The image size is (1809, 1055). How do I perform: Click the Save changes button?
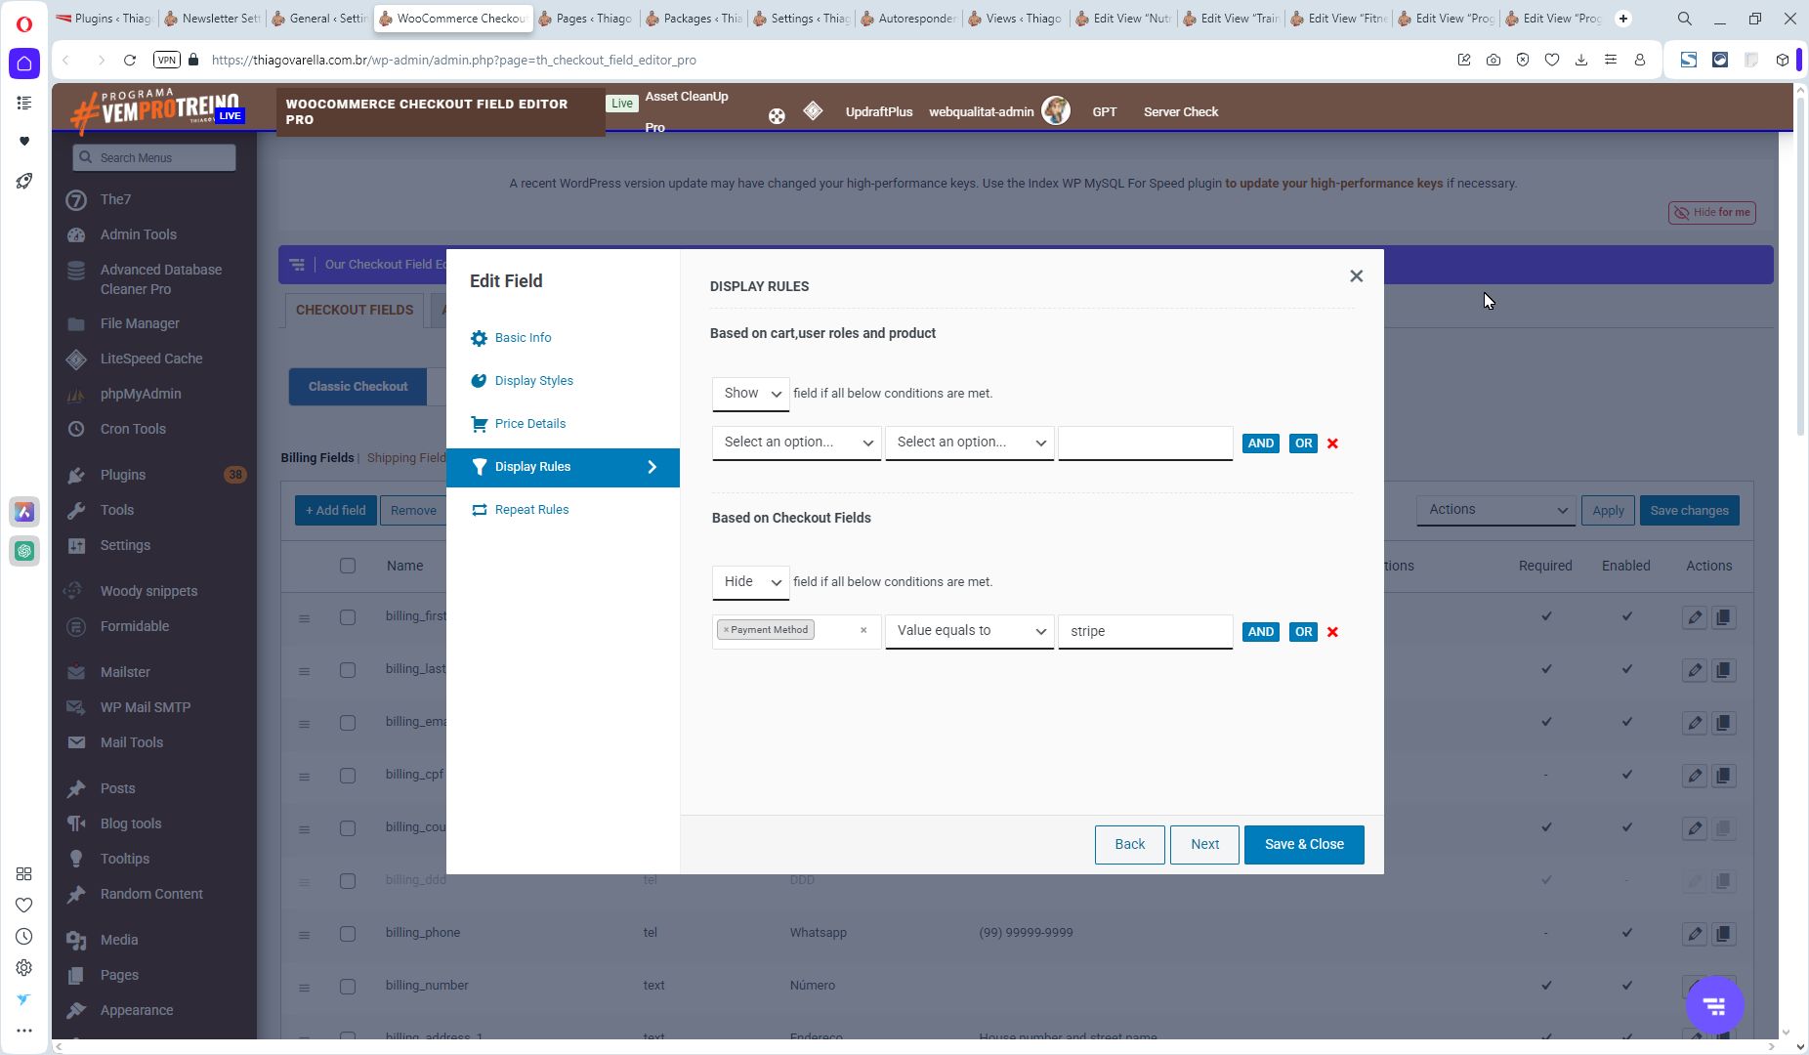click(x=1689, y=511)
